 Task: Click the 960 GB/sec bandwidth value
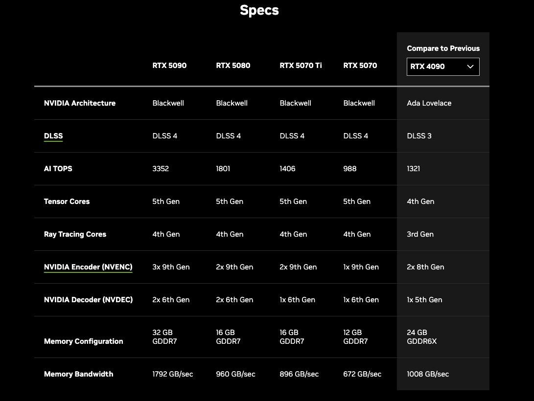[235, 374]
